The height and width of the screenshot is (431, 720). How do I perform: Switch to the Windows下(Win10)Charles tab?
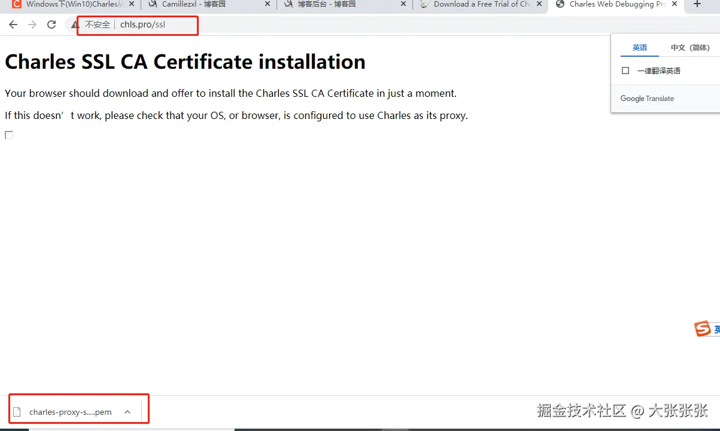[74, 4]
